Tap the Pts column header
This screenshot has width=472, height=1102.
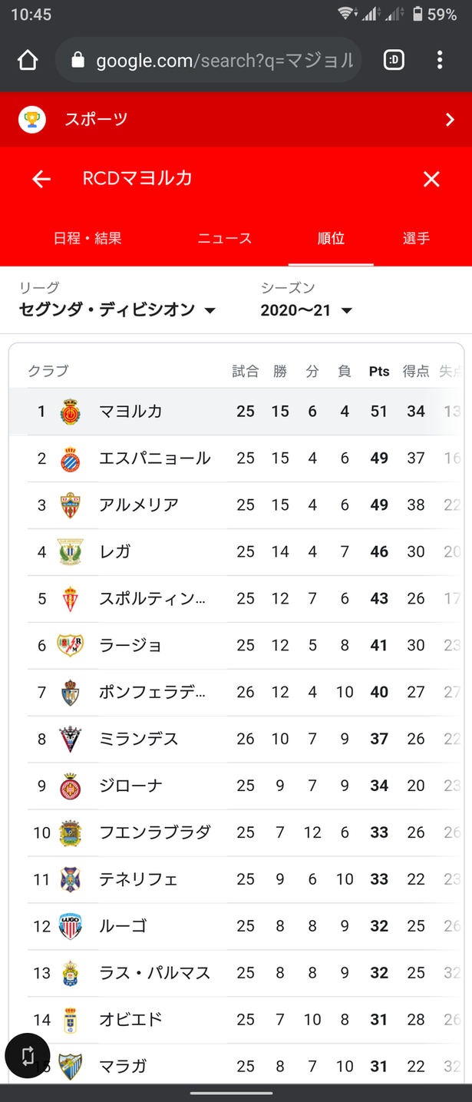[x=379, y=372]
